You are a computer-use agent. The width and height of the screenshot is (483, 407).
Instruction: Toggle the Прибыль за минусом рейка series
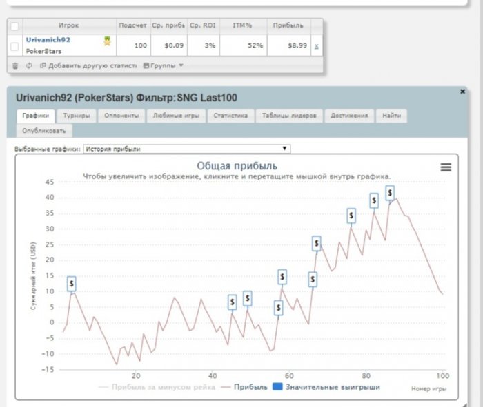click(x=157, y=387)
